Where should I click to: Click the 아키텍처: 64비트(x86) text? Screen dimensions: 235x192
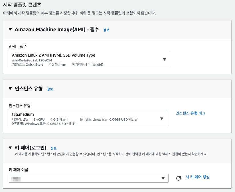[x=87, y=65]
